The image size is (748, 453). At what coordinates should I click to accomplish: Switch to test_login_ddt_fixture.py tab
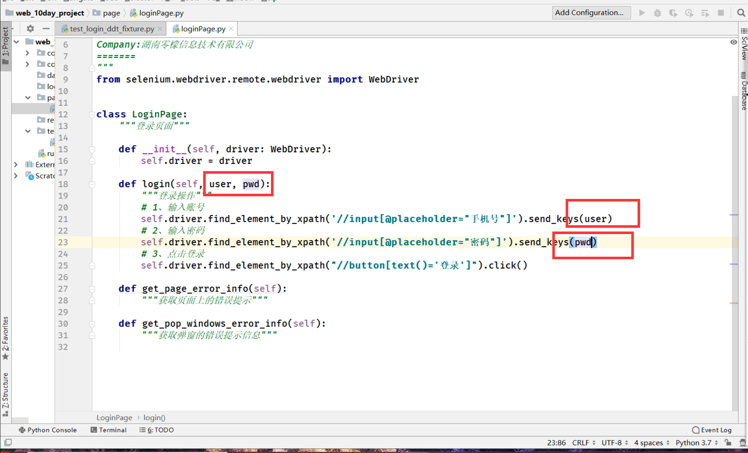pyautogui.click(x=111, y=29)
